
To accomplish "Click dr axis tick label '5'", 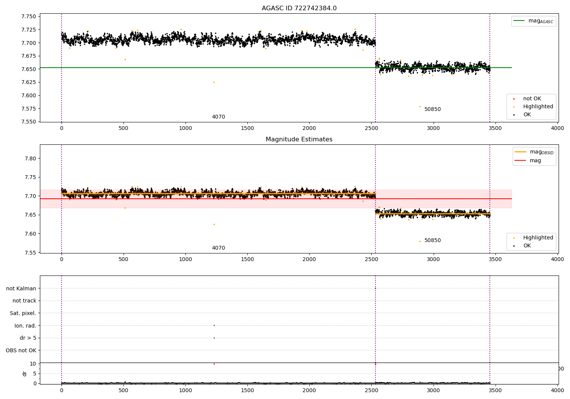I will tap(35, 374).
